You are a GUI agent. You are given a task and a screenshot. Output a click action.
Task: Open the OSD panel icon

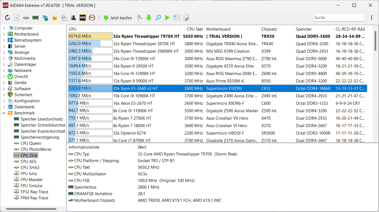83,18
